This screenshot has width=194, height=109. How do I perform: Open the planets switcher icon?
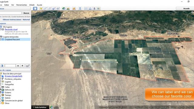(74, 8)
